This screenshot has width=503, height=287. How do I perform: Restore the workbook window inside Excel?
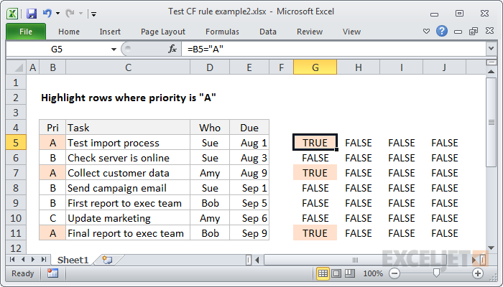[x=474, y=31]
